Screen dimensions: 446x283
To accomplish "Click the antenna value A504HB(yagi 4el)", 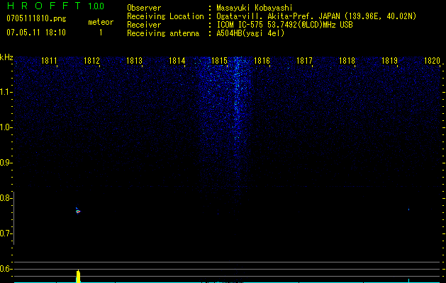I will 250,33.
